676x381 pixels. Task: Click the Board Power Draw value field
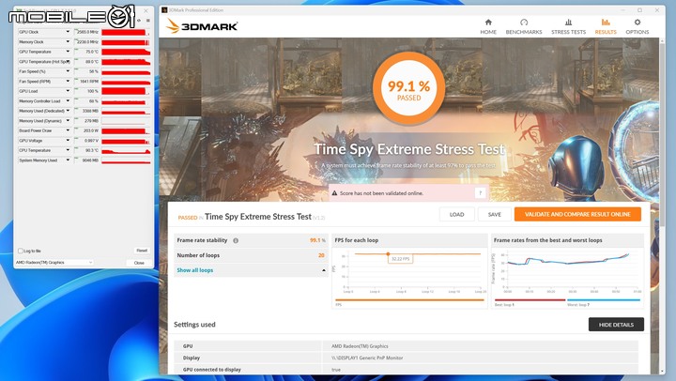[86, 130]
